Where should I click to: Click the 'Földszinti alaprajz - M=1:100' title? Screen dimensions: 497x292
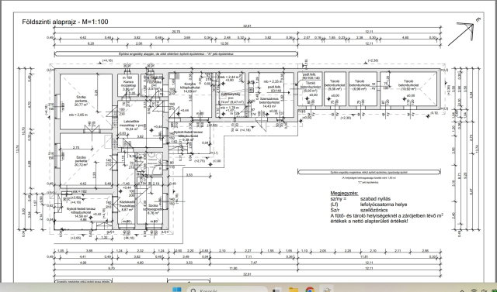pyautogui.click(x=65, y=22)
